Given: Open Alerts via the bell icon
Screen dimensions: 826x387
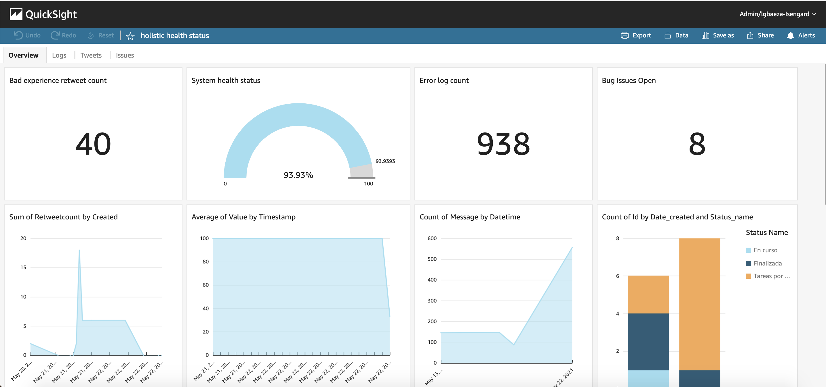Looking at the screenshot, I should click(x=790, y=35).
